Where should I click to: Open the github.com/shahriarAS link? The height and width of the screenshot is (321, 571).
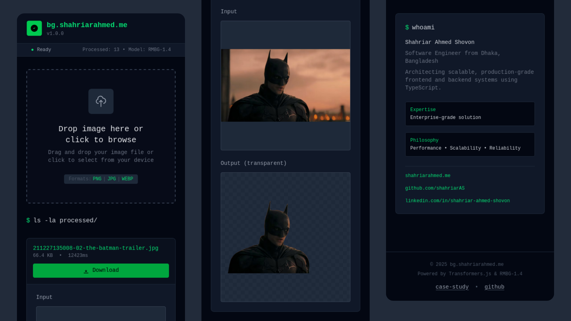click(x=434, y=188)
